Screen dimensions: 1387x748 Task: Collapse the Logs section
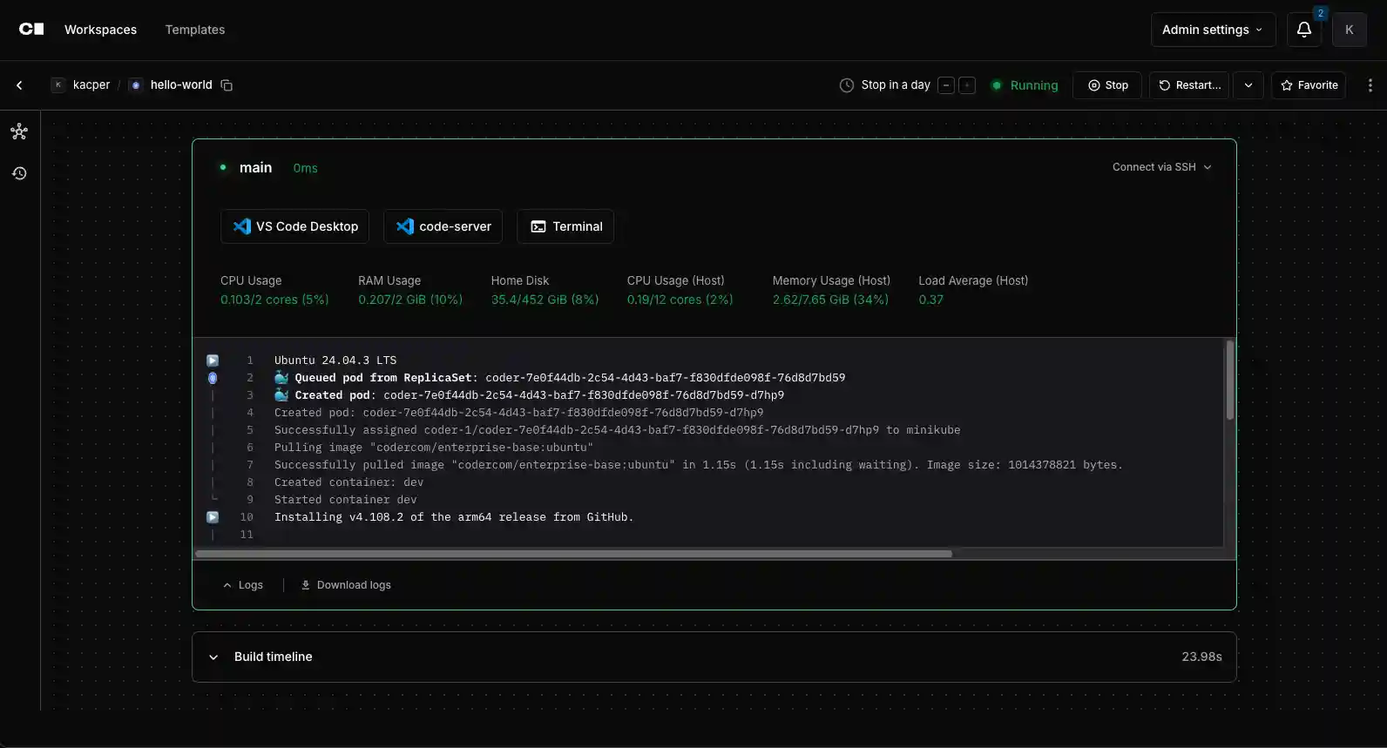click(243, 585)
